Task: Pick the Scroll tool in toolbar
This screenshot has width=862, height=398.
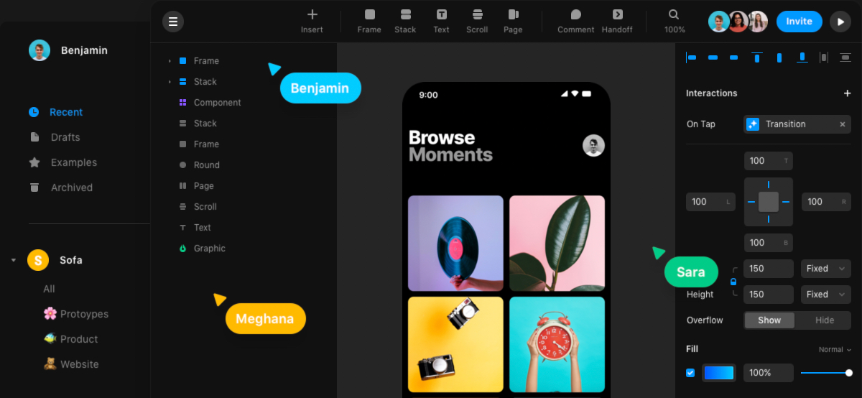Action: [477, 21]
